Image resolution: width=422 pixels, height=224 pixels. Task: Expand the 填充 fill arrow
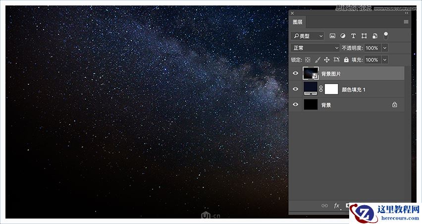(385, 60)
